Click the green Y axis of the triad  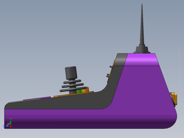11,123
